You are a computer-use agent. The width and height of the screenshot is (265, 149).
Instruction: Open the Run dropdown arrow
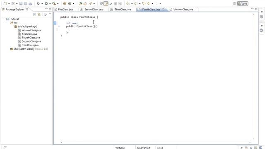click(x=50, y=4)
